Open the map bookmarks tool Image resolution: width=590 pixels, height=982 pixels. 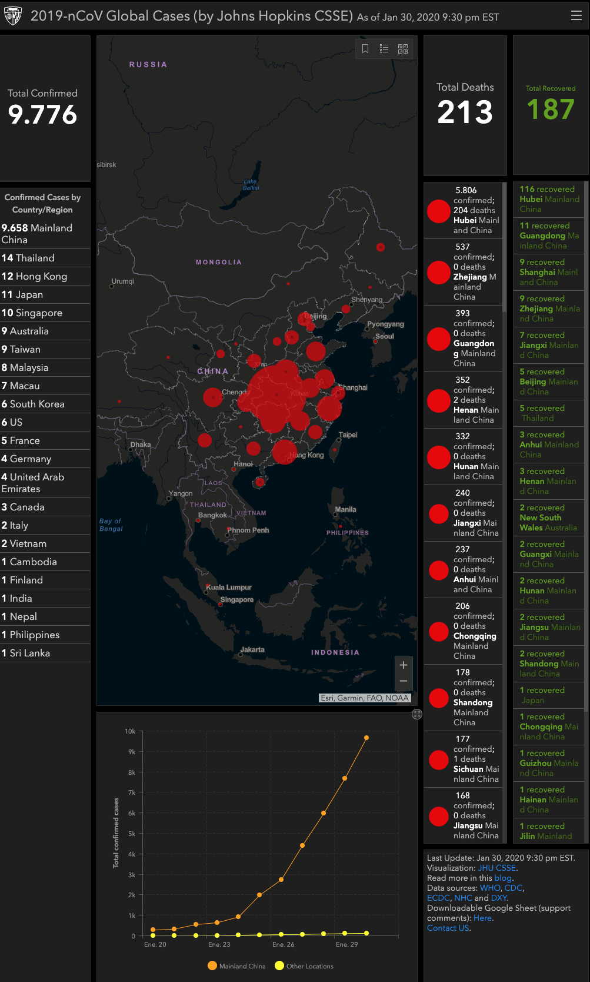point(365,49)
